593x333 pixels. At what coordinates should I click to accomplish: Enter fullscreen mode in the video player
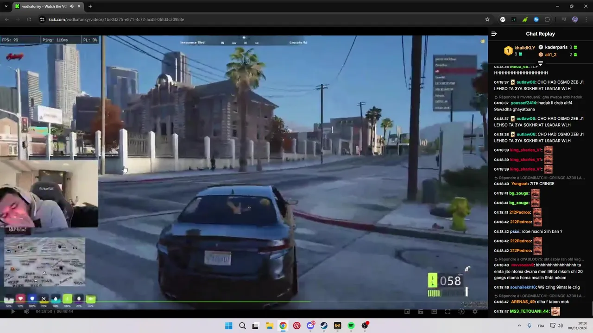click(448, 311)
